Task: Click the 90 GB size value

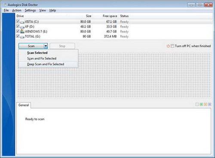Action: (87, 36)
